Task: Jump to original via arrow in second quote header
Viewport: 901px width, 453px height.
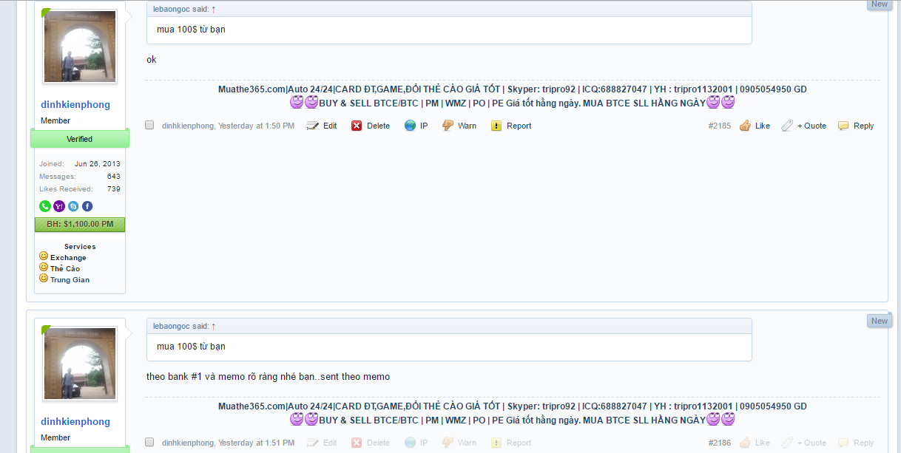Action: tap(214, 326)
